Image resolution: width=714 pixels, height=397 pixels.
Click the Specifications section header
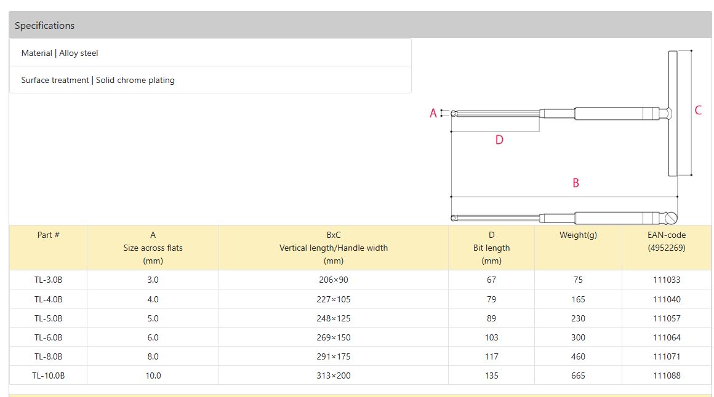pyautogui.click(x=360, y=25)
